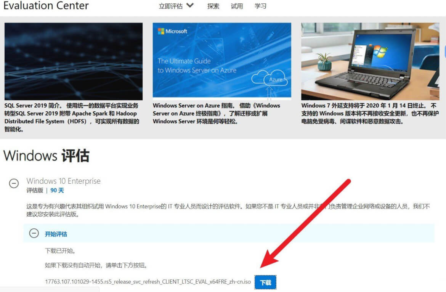This screenshot has height=292, width=446.
Task: Click the carousel handle on right edge
Action: (x=444, y=51)
